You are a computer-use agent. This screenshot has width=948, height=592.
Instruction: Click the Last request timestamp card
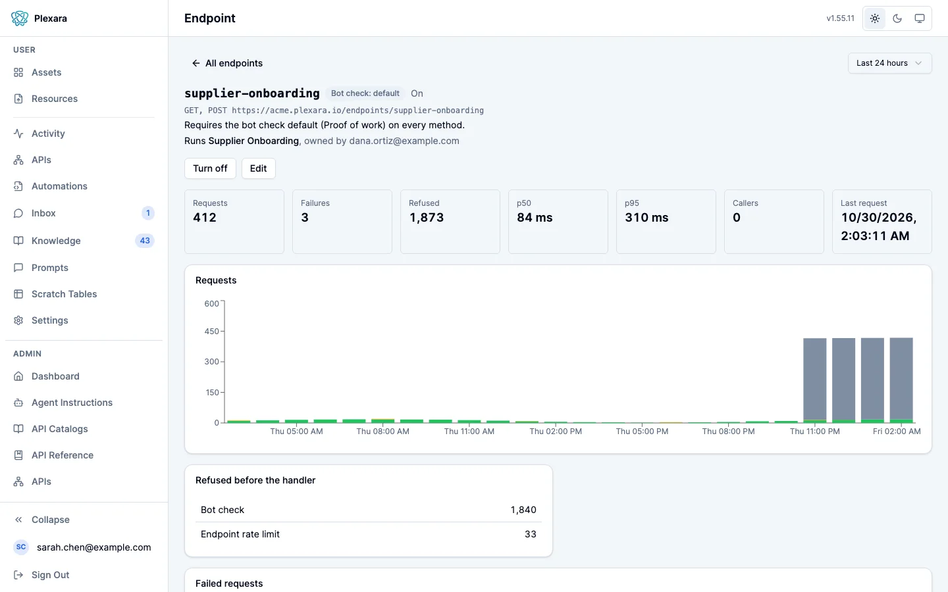coord(882,222)
